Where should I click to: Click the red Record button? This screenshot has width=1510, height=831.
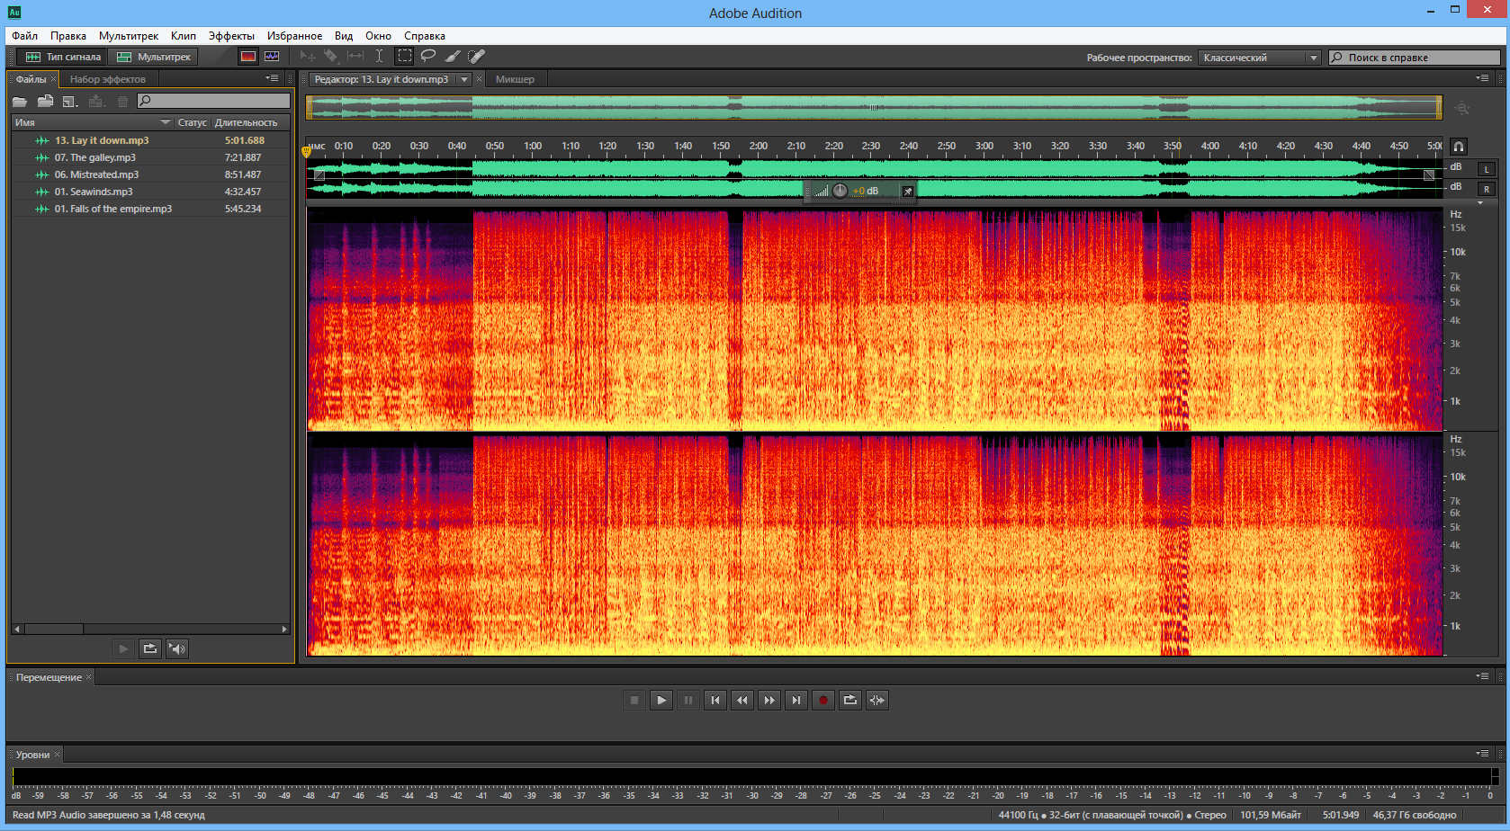[x=823, y=700]
